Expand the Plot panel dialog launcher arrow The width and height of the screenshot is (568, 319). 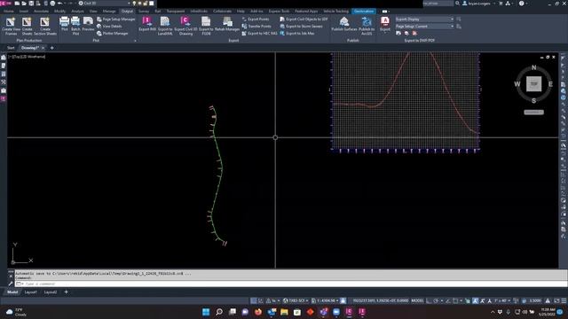tap(136, 41)
